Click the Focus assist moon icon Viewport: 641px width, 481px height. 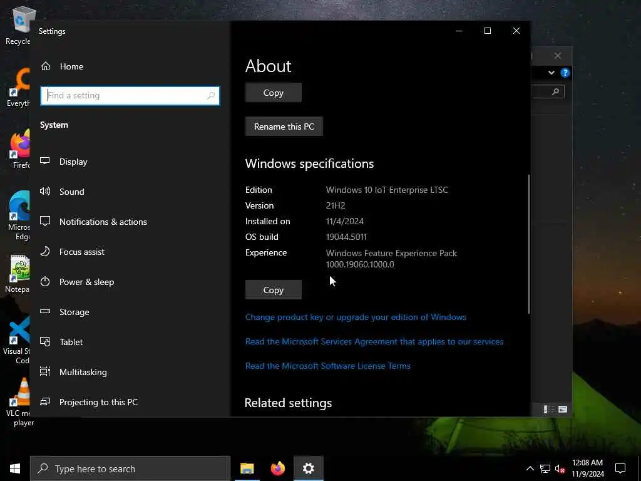pyautogui.click(x=45, y=251)
